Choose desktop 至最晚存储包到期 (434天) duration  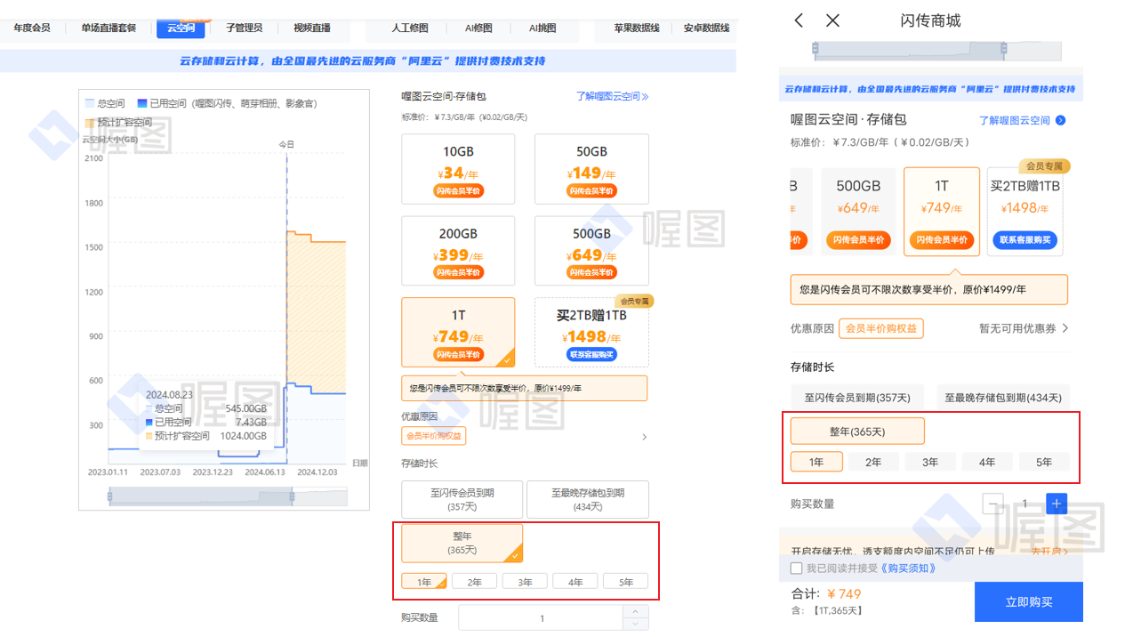pos(588,499)
